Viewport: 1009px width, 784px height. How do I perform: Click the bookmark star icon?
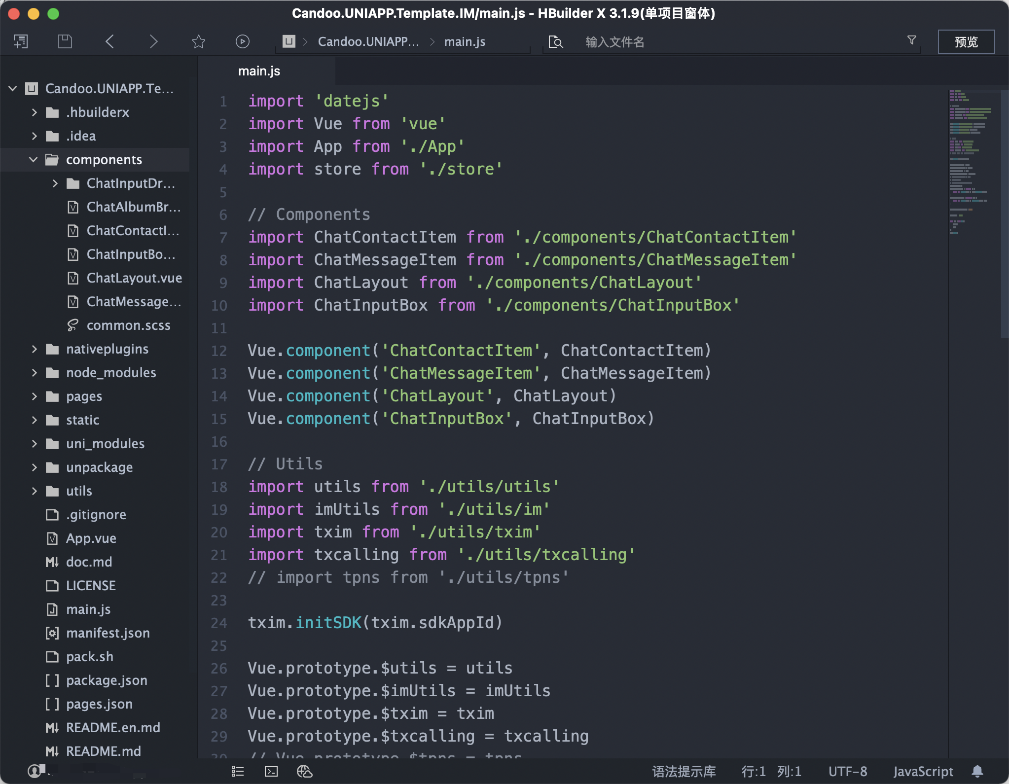(198, 41)
